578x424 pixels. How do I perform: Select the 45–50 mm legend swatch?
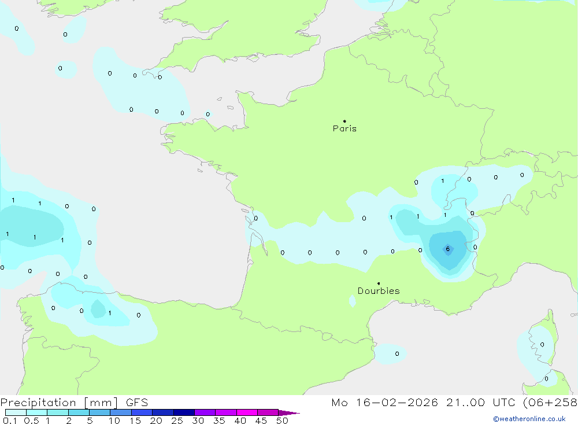(x=268, y=412)
